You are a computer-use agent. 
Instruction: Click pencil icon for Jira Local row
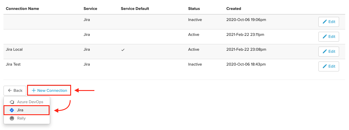(325, 51)
